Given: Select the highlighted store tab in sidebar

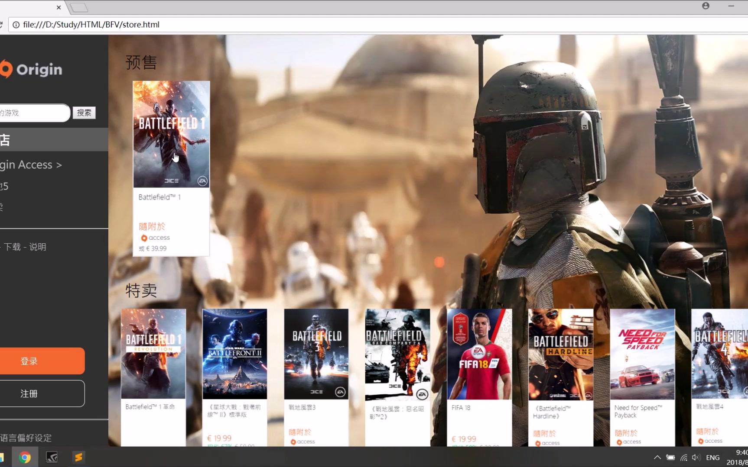Looking at the screenshot, I should [54, 139].
